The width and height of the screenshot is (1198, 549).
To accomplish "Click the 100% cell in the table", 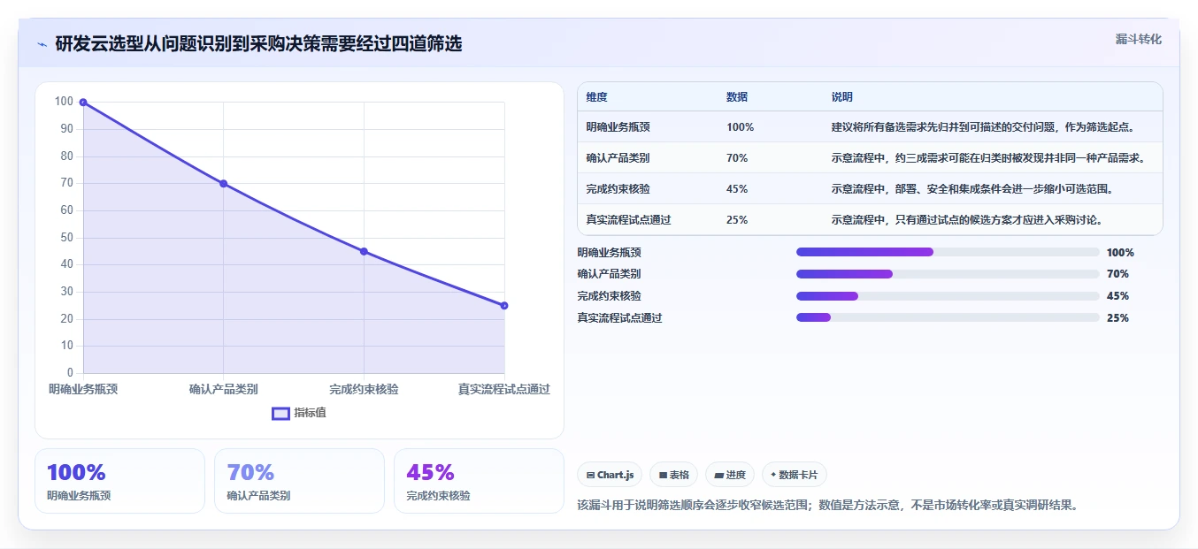I will [740, 127].
